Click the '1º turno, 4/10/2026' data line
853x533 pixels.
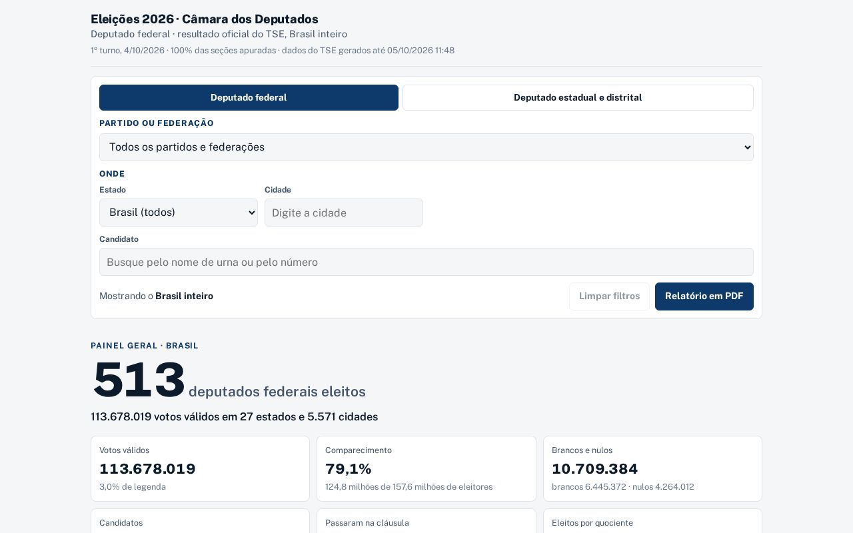point(273,51)
